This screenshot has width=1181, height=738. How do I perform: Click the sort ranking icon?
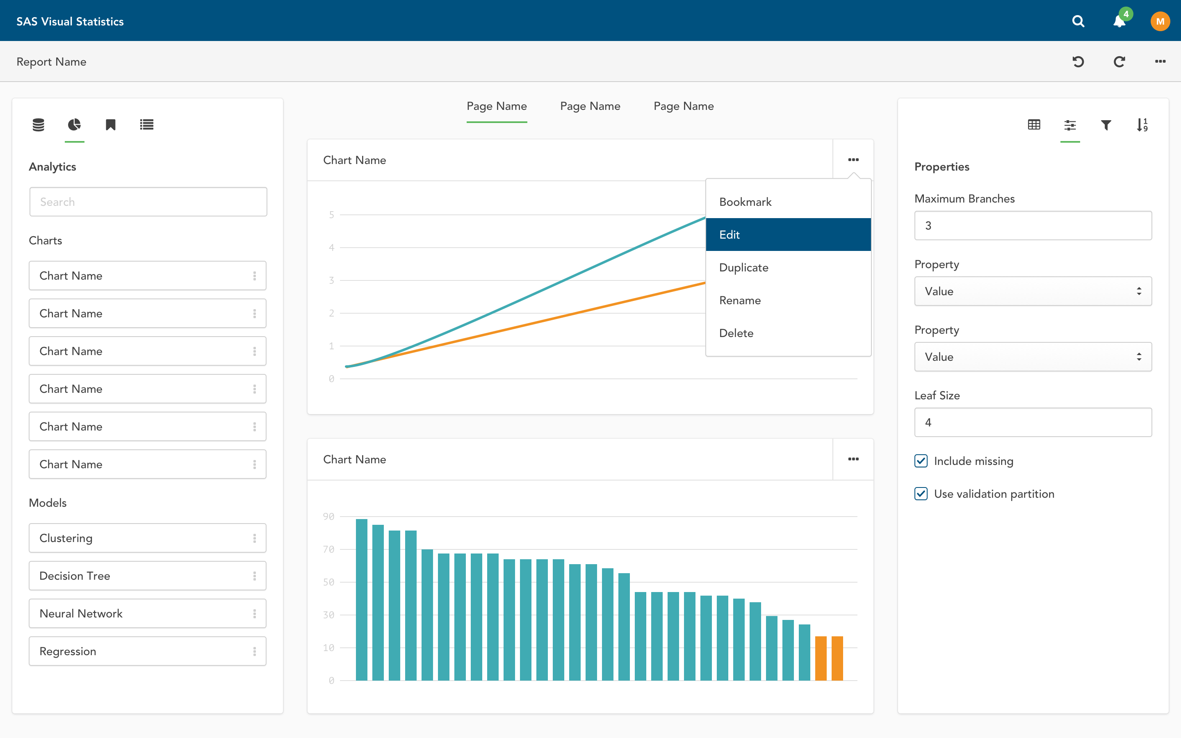click(1142, 125)
